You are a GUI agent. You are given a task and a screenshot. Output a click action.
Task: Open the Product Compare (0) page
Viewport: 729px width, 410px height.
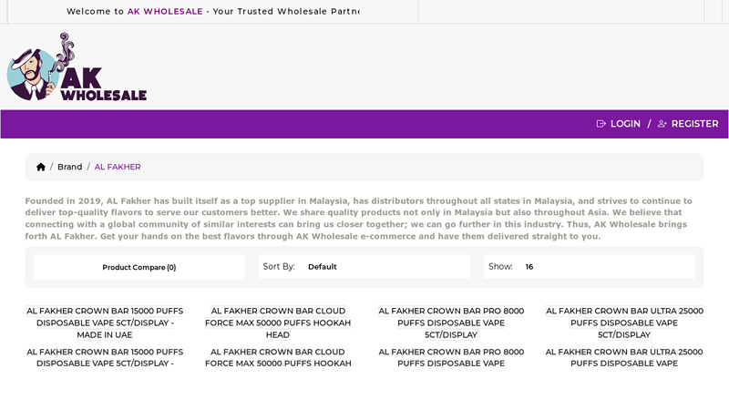coord(139,267)
